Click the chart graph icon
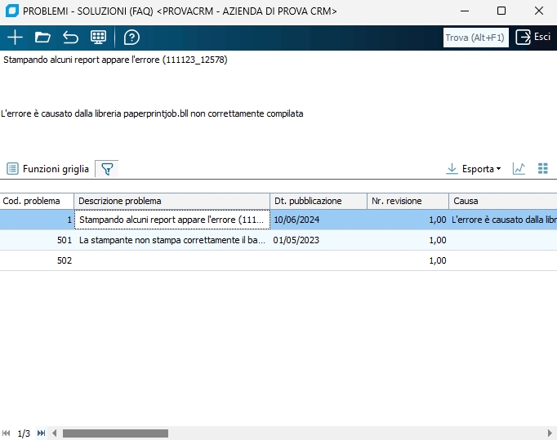Viewport: 557px width, 440px height. 519,168
